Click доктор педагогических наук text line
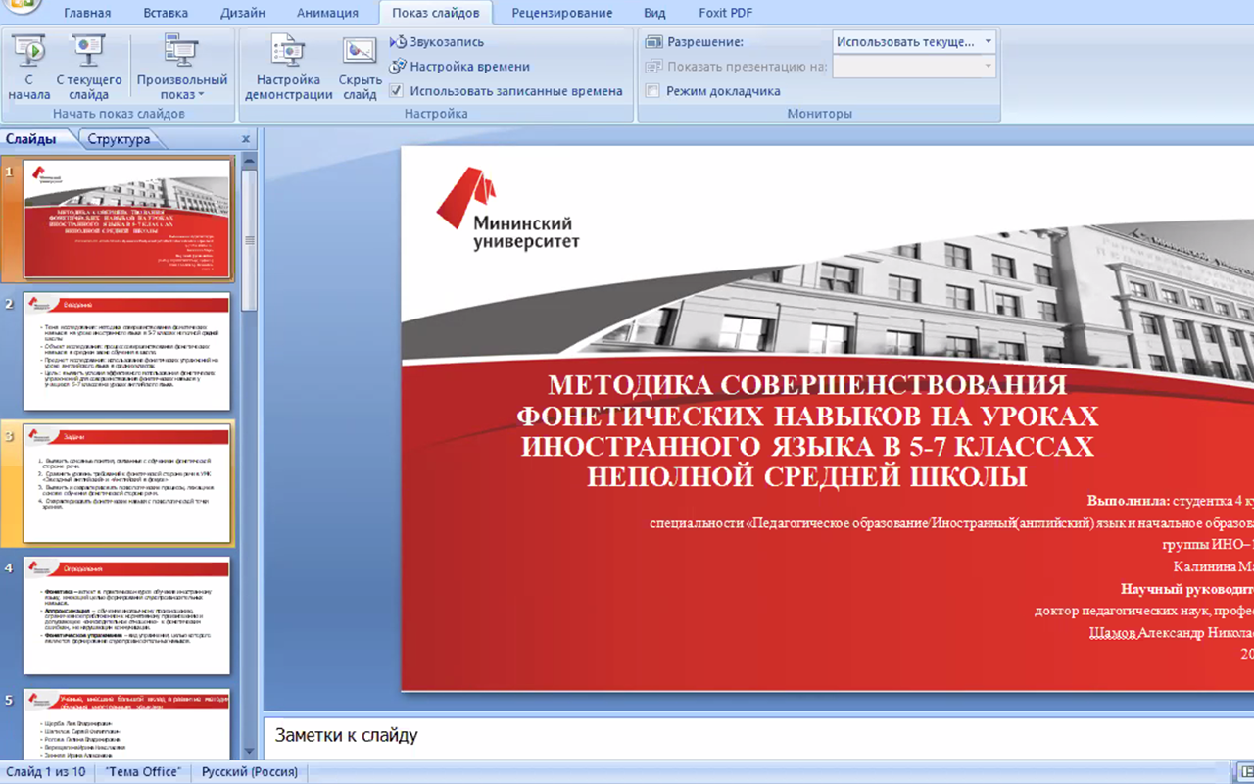The width and height of the screenshot is (1254, 784). (x=1143, y=611)
